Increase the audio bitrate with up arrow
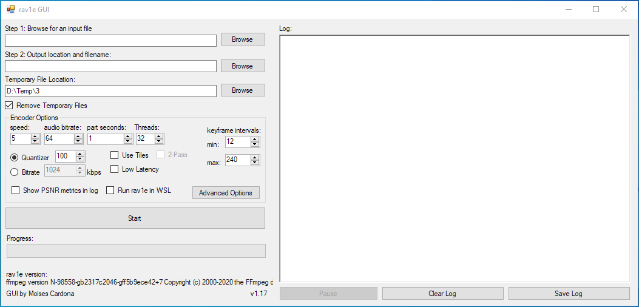 (78, 136)
